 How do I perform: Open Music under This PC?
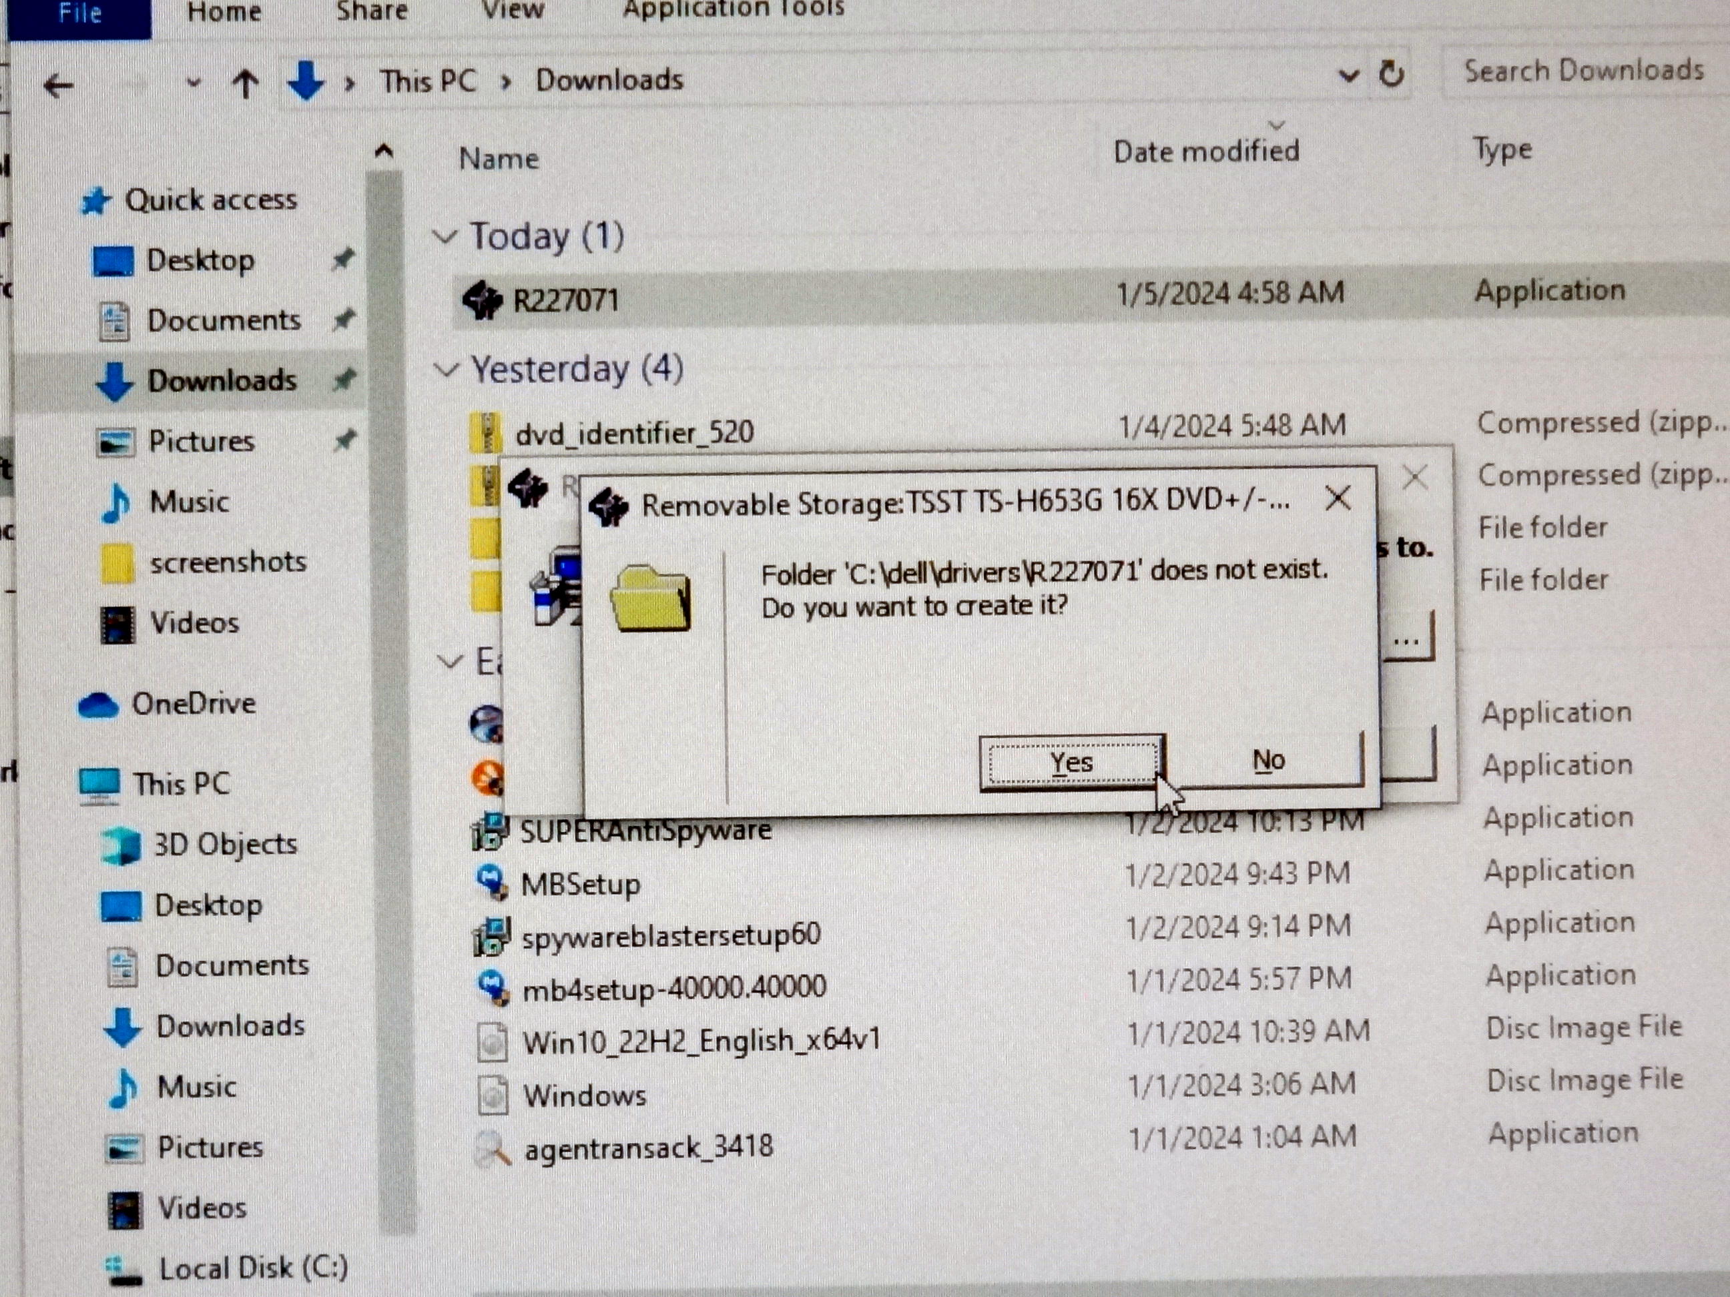click(174, 1087)
